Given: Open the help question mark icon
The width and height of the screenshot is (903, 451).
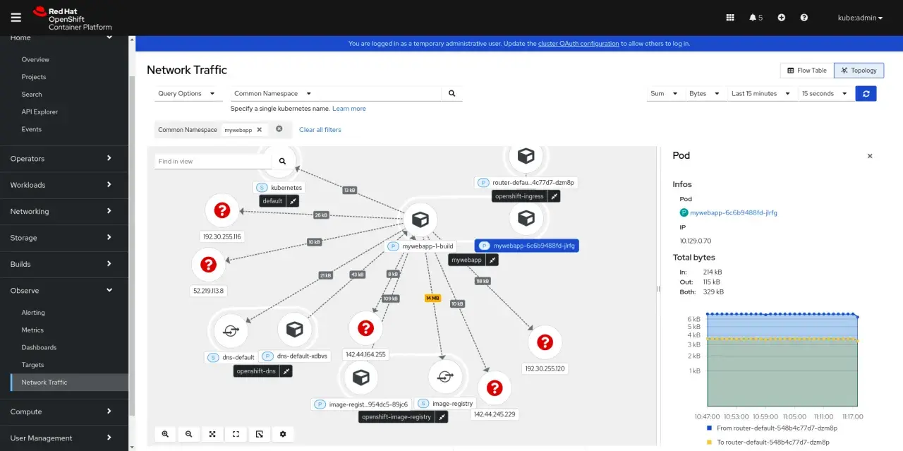Looking at the screenshot, I should [804, 18].
